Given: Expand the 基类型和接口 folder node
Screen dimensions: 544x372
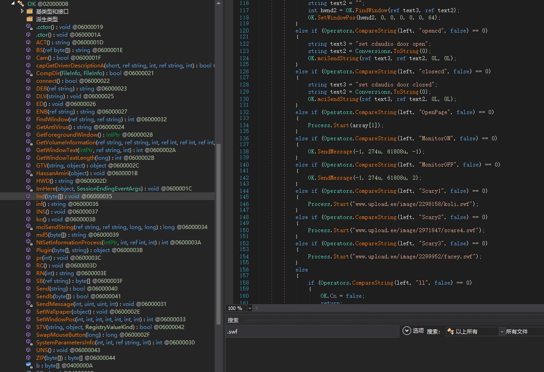Looking at the screenshot, I should point(23,11).
